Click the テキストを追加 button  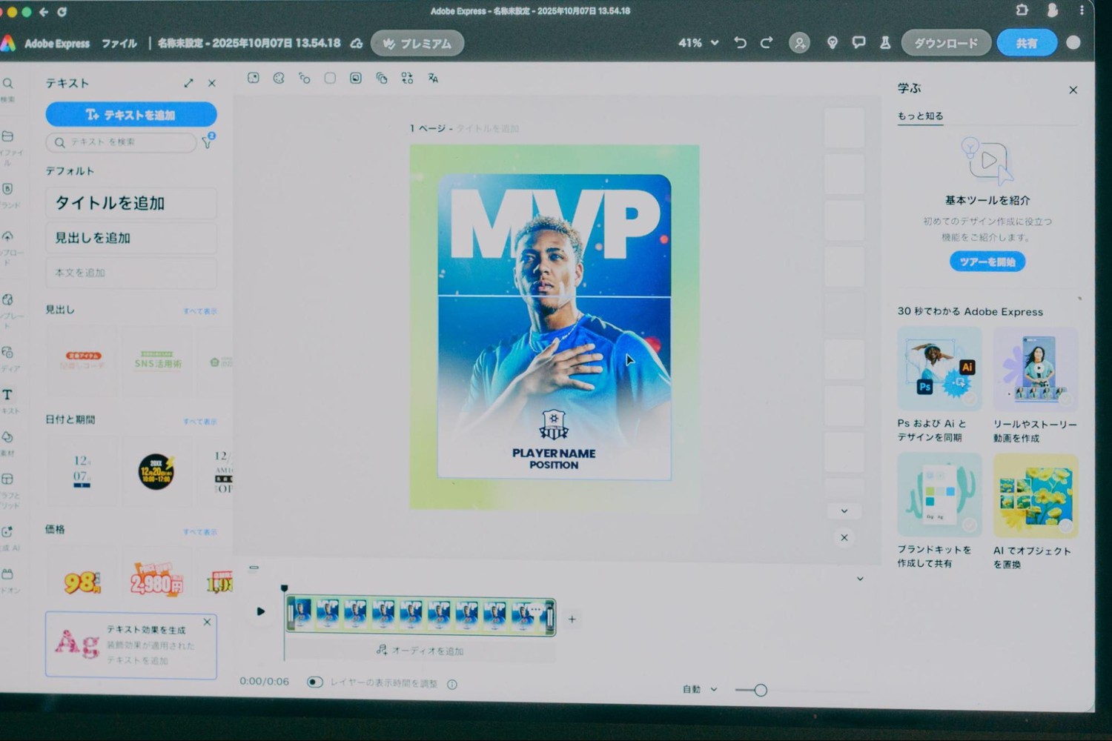(x=131, y=115)
